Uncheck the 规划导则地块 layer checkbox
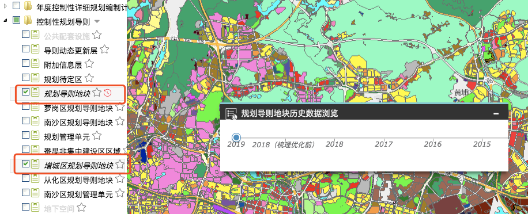 (25, 92)
